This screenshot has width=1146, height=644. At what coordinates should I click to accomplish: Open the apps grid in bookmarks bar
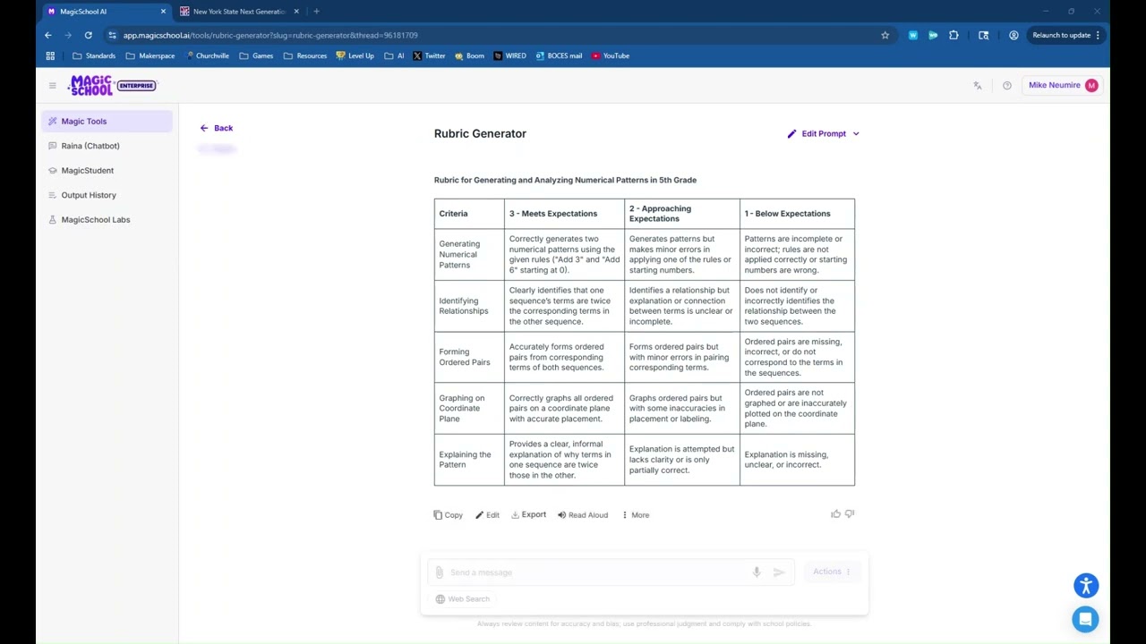(50, 55)
